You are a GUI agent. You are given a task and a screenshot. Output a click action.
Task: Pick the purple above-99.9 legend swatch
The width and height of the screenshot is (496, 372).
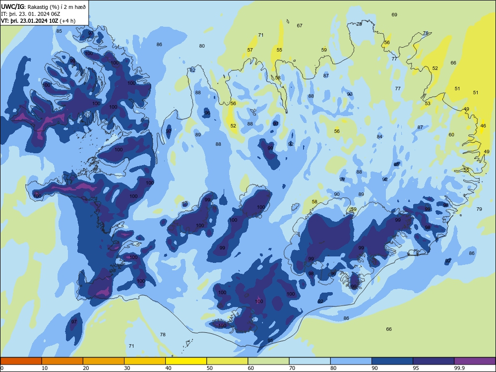click(475, 361)
